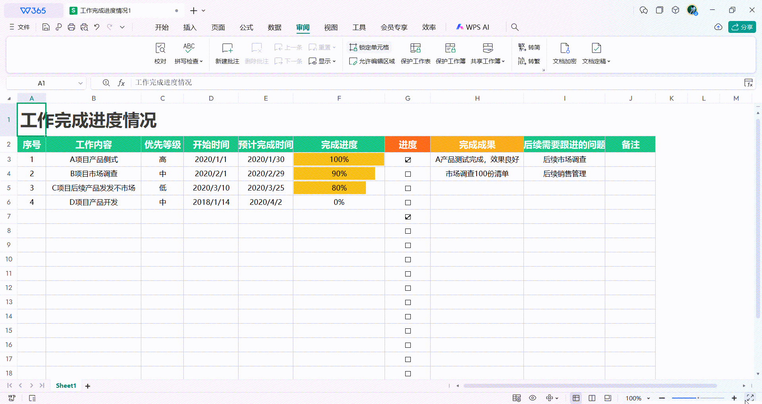Click the Redo arrow icon
Viewport: 762px width, 404px height.
[110, 27]
